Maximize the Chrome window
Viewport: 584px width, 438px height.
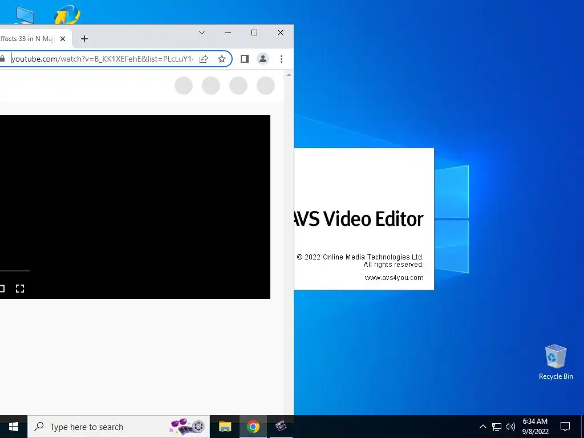254,33
